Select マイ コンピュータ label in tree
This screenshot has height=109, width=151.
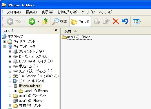24,47
